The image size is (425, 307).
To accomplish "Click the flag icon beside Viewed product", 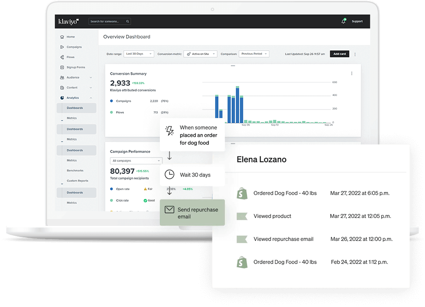I will pyautogui.click(x=242, y=216).
